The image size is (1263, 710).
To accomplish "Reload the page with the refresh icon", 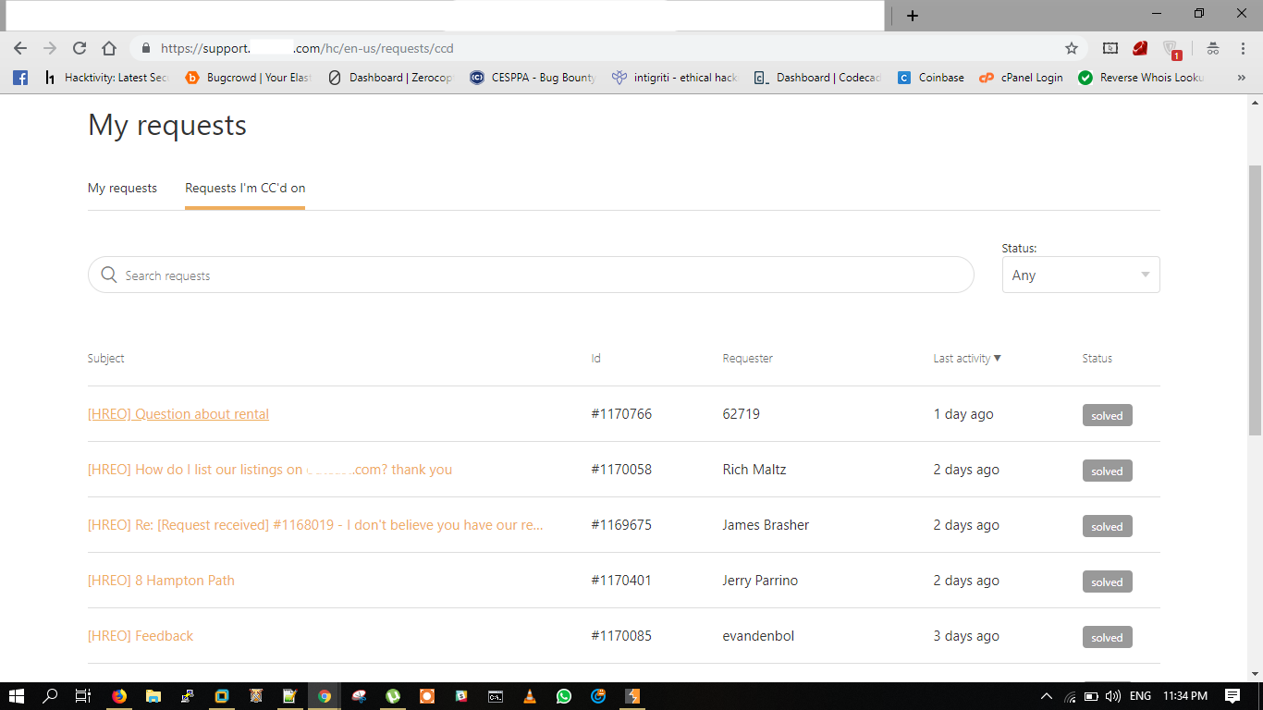I will (x=80, y=48).
